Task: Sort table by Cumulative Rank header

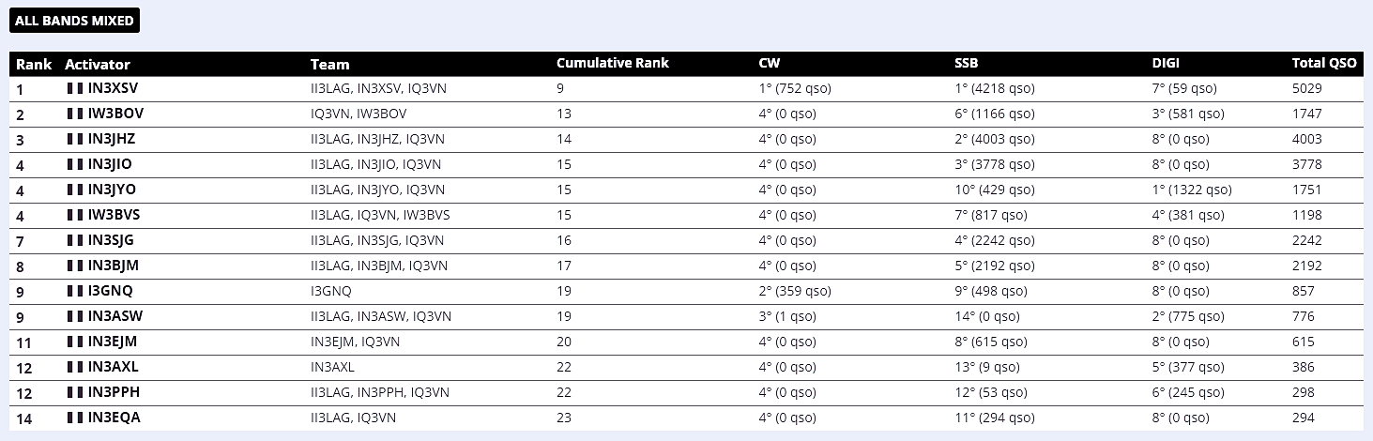Action: point(613,64)
